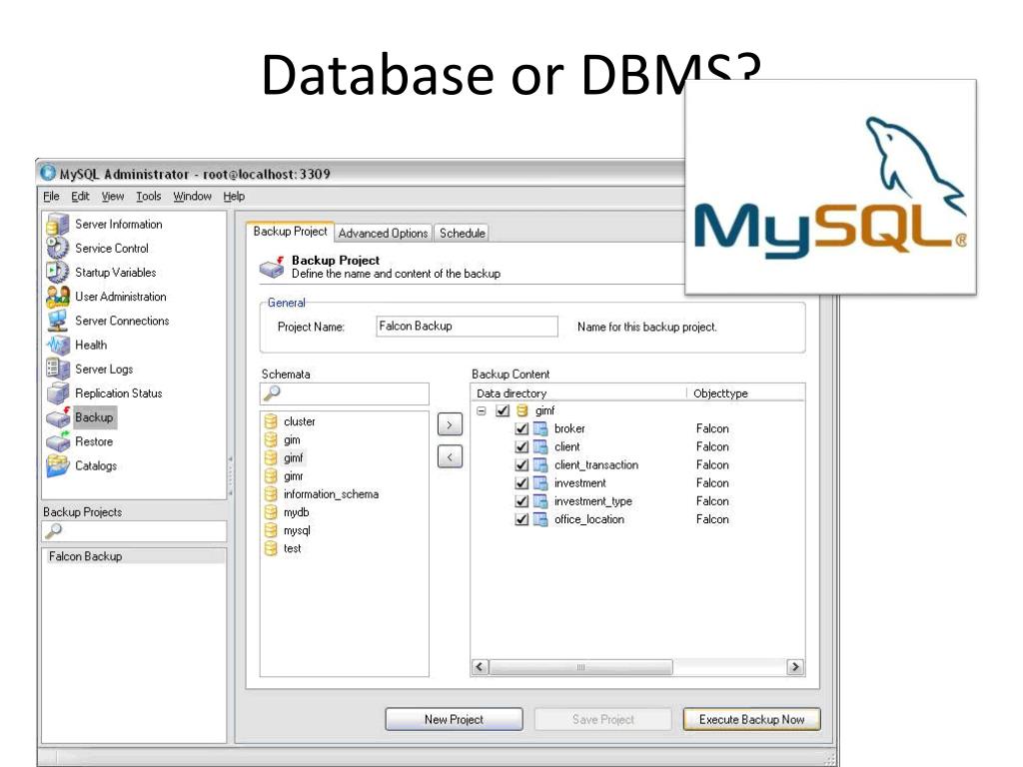Click Execute Backup Now button
This screenshot has height=767, width=1023.
(x=751, y=719)
